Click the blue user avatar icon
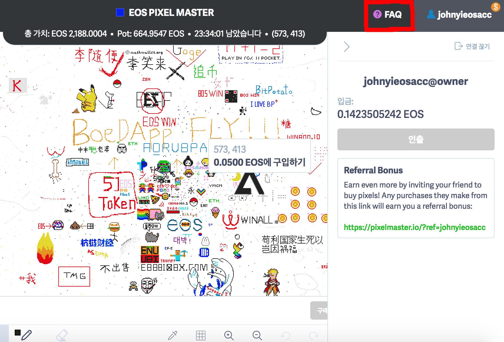The image size is (504, 342). (x=431, y=14)
